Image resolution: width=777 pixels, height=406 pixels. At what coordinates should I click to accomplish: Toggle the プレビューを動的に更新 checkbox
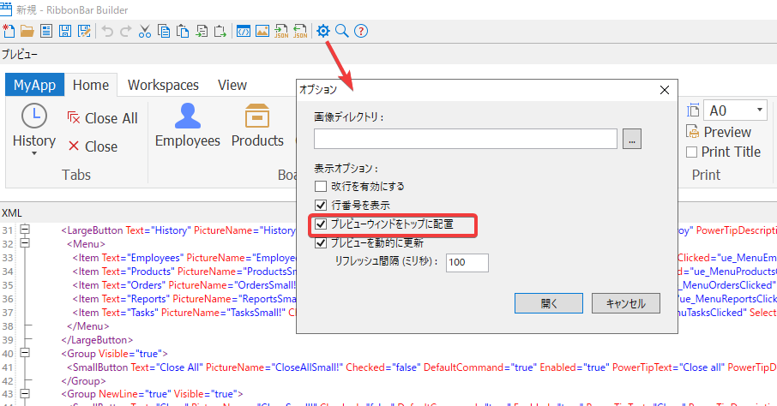click(321, 243)
